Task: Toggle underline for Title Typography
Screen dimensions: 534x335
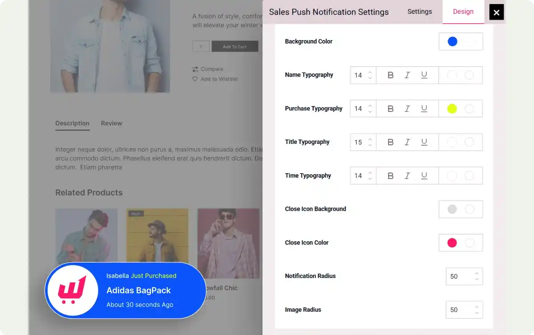Action: click(x=424, y=142)
